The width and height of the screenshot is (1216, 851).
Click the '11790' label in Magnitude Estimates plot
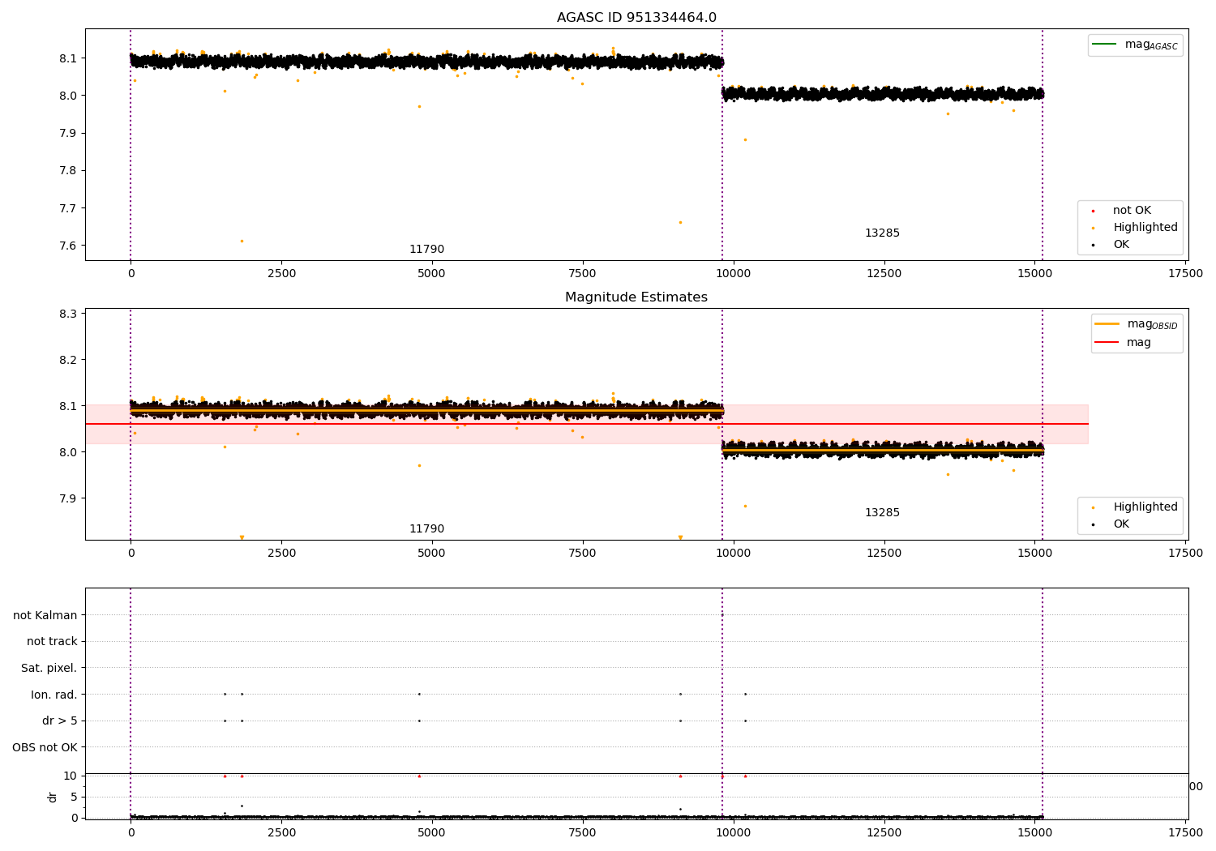pos(426,529)
